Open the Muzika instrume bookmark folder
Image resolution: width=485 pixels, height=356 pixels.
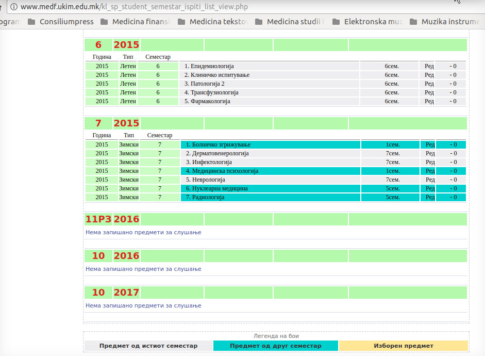pyautogui.click(x=444, y=22)
